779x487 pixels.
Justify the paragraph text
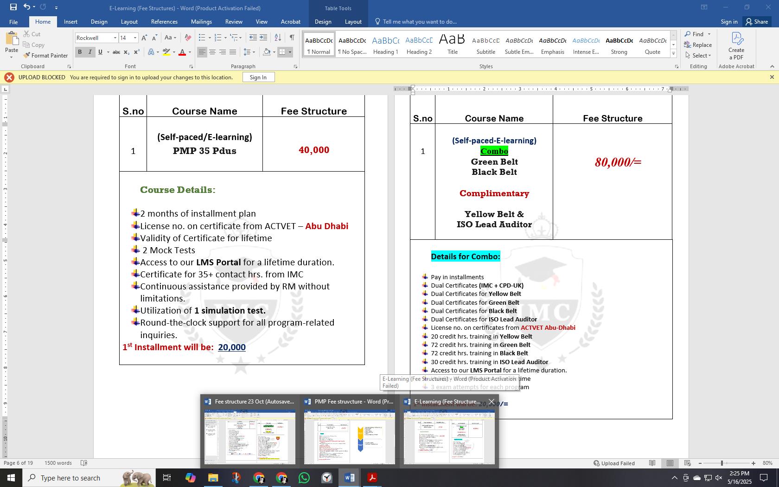233,52
